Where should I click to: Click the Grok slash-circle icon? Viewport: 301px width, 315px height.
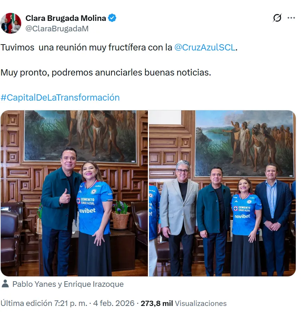click(277, 18)
